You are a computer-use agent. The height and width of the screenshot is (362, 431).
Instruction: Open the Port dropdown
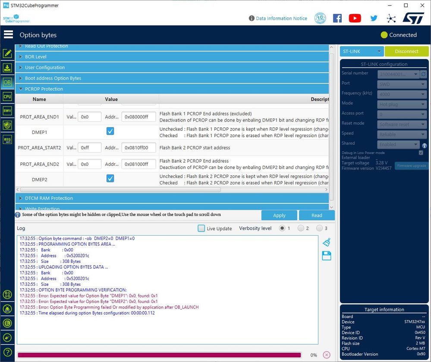(x=402, y=84)
